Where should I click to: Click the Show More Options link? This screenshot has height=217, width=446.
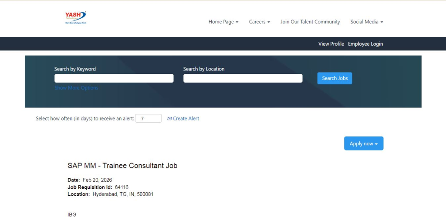76,88
